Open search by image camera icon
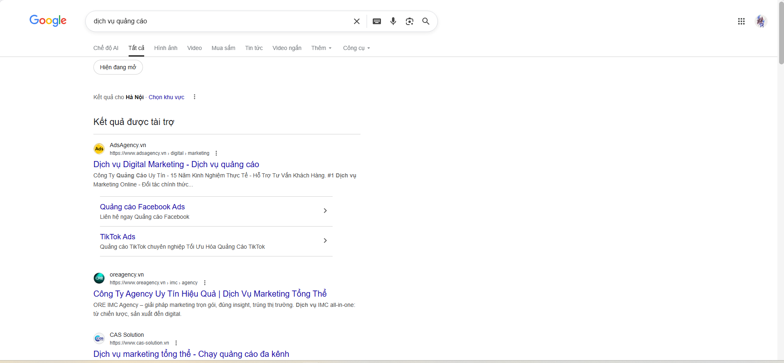This screenshot has width=784, height=363. tap(410, 21)
